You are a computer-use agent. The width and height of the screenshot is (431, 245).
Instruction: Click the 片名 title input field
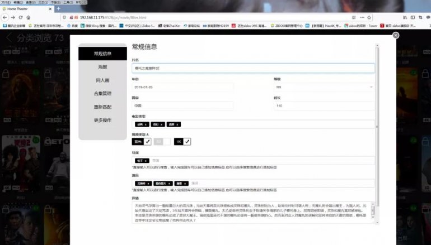pos(252,68)
